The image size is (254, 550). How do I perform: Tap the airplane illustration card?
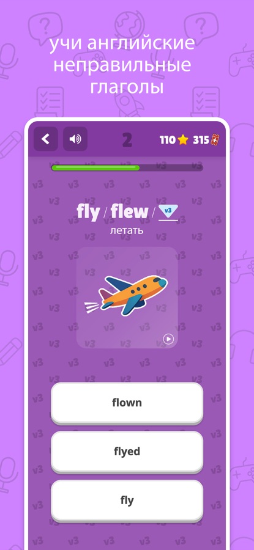127,298
